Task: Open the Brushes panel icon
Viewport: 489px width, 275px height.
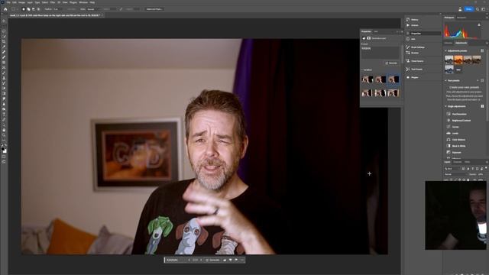Action: 408,53
